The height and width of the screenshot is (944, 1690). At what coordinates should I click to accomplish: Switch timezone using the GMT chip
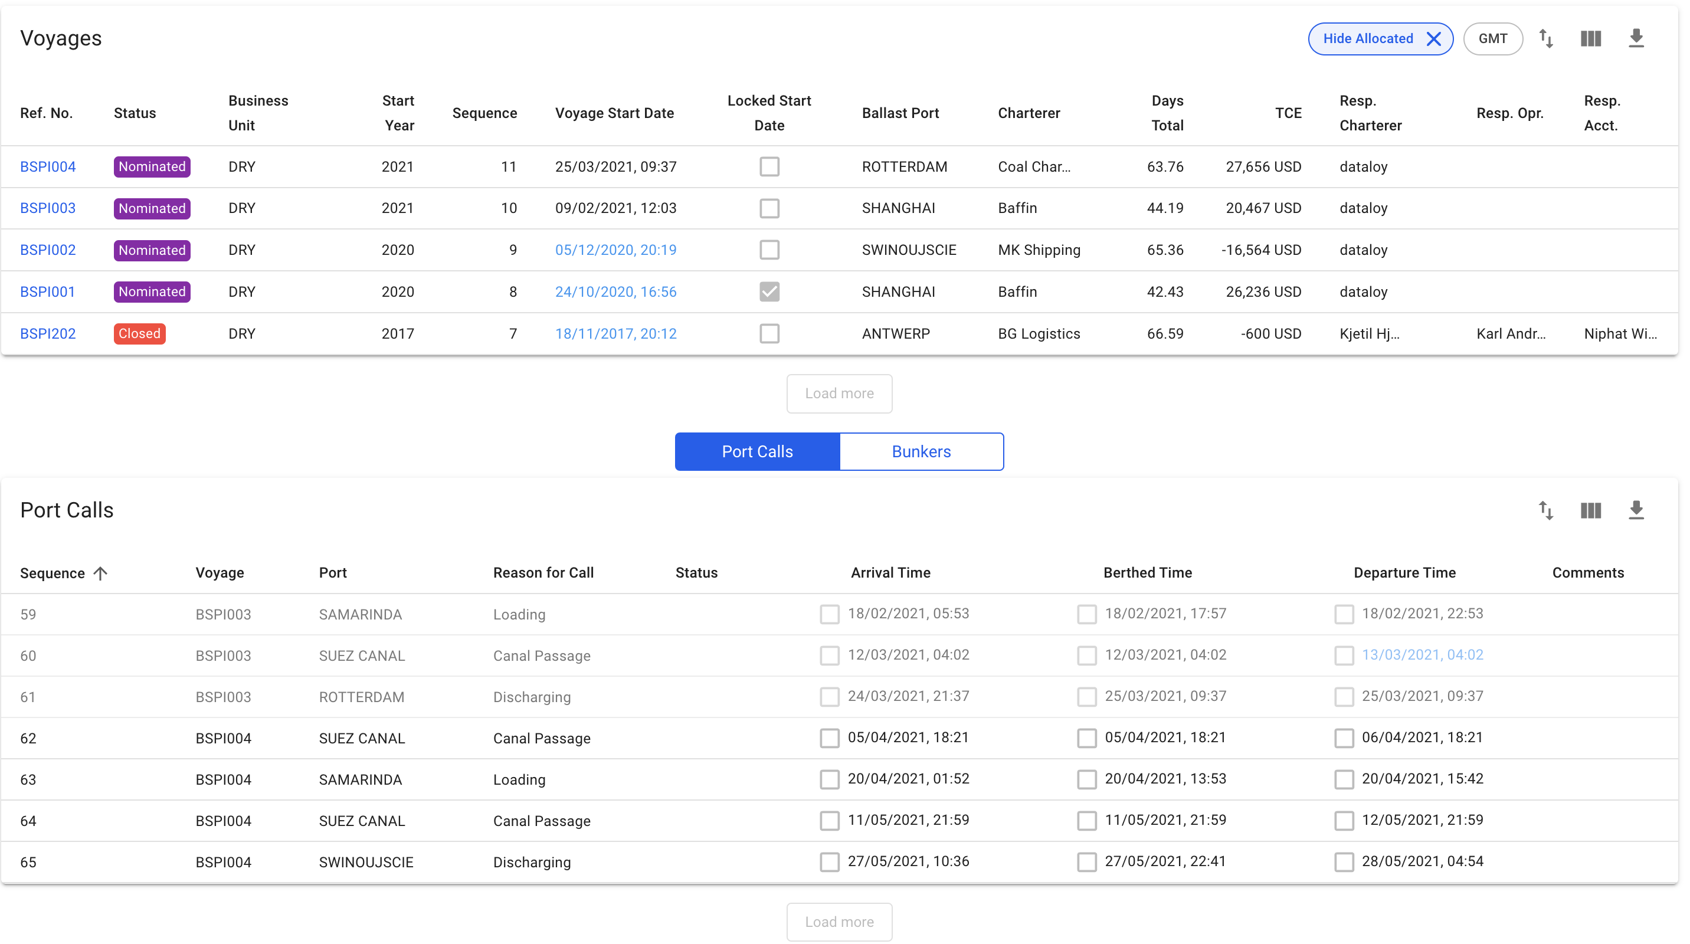click(1492, 39)
